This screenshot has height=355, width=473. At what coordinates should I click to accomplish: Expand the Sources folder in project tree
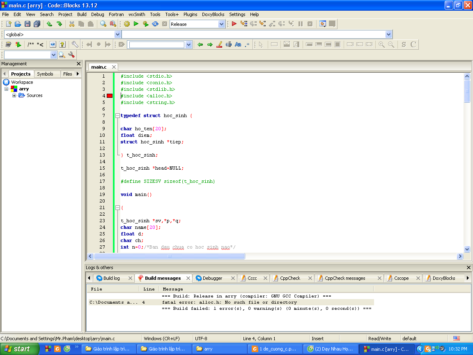[14, 95]
